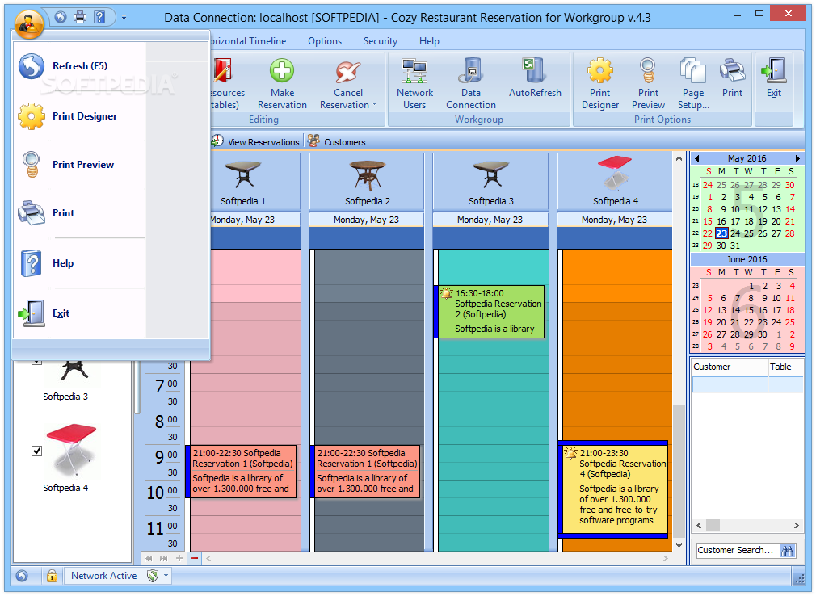Select the Softpedia 4 red table column header
The image size is (816, 596).
click(x=615, y=182)
